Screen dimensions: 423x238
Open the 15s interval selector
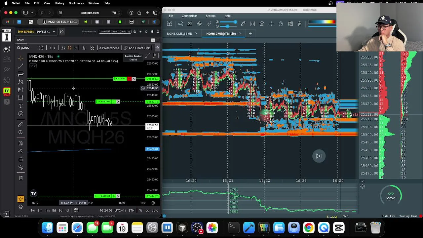[x=52, y=48]
